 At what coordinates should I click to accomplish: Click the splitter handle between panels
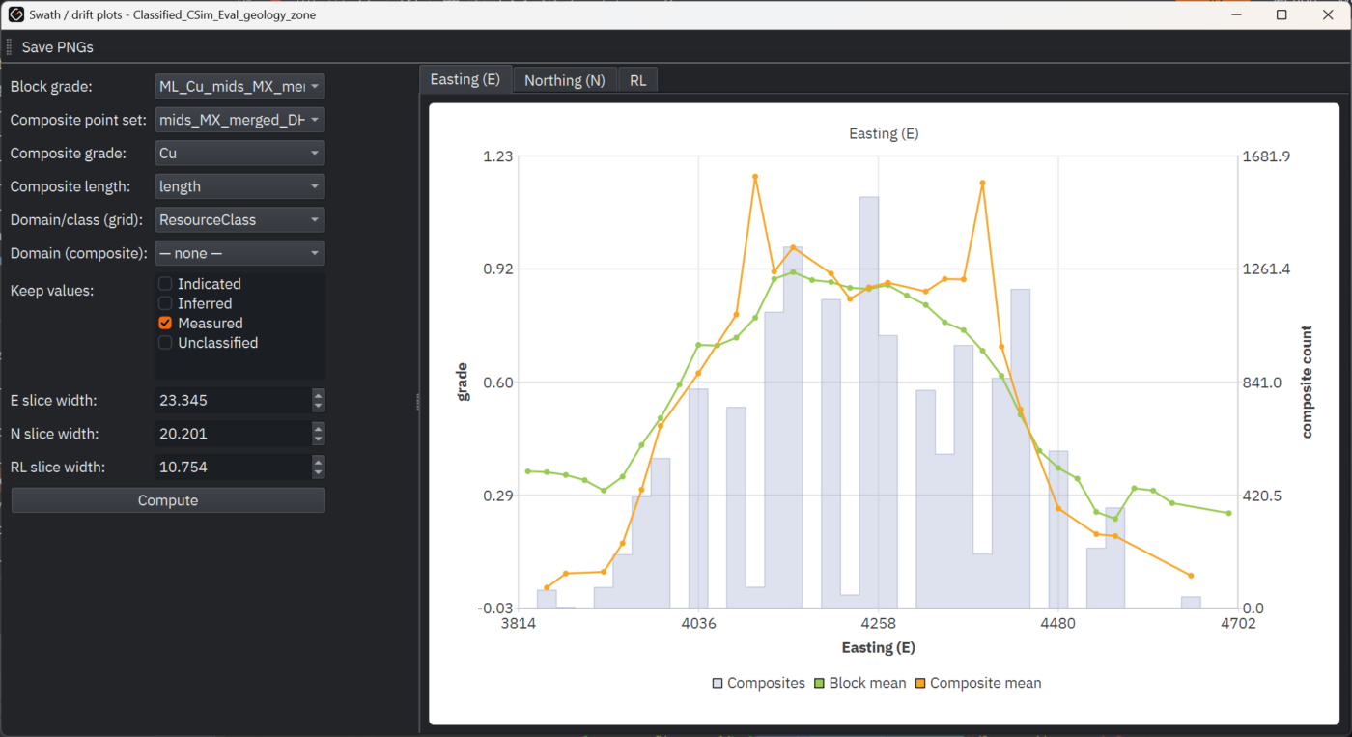[417, 401]
